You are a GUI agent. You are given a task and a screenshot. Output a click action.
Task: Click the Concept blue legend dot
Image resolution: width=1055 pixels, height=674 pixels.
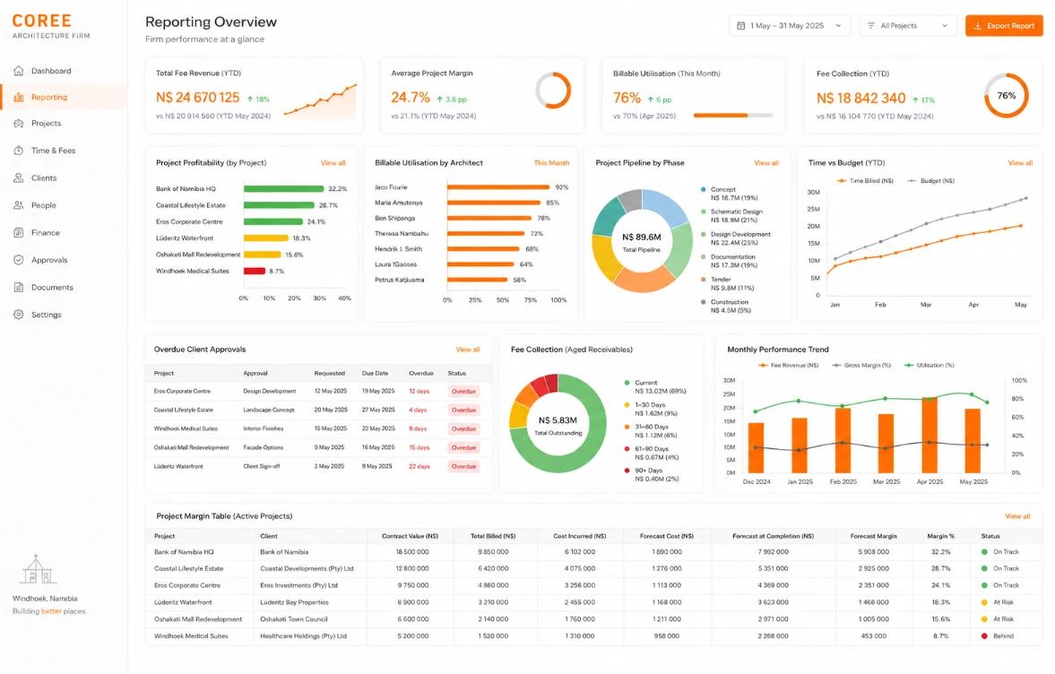tap(703, 190)
